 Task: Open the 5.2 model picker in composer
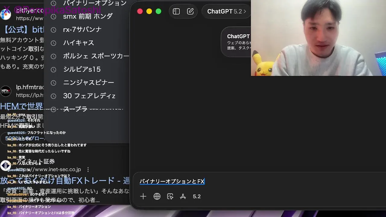[197, 197]
